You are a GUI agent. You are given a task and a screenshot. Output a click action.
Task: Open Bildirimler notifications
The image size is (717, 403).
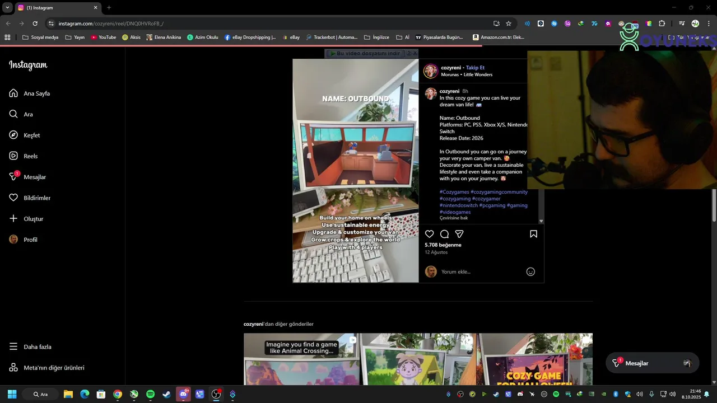(x=30, y=198)
